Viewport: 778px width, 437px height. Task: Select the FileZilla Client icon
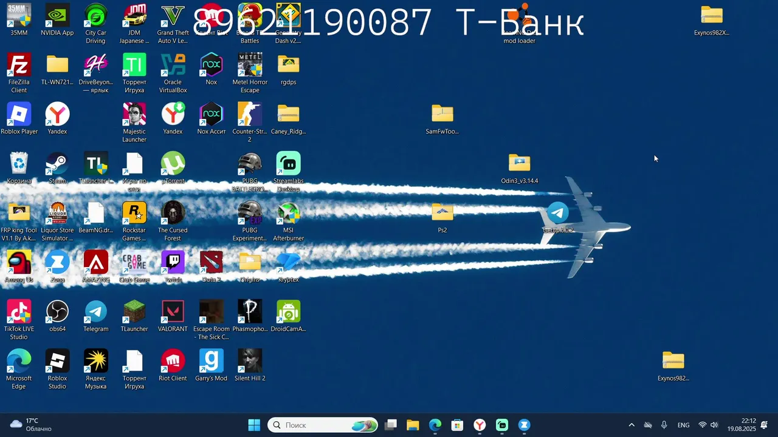(19, 65)
